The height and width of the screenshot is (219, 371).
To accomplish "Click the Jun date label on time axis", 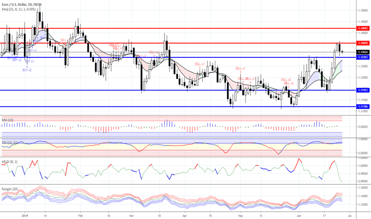I will tap(299, 216).
